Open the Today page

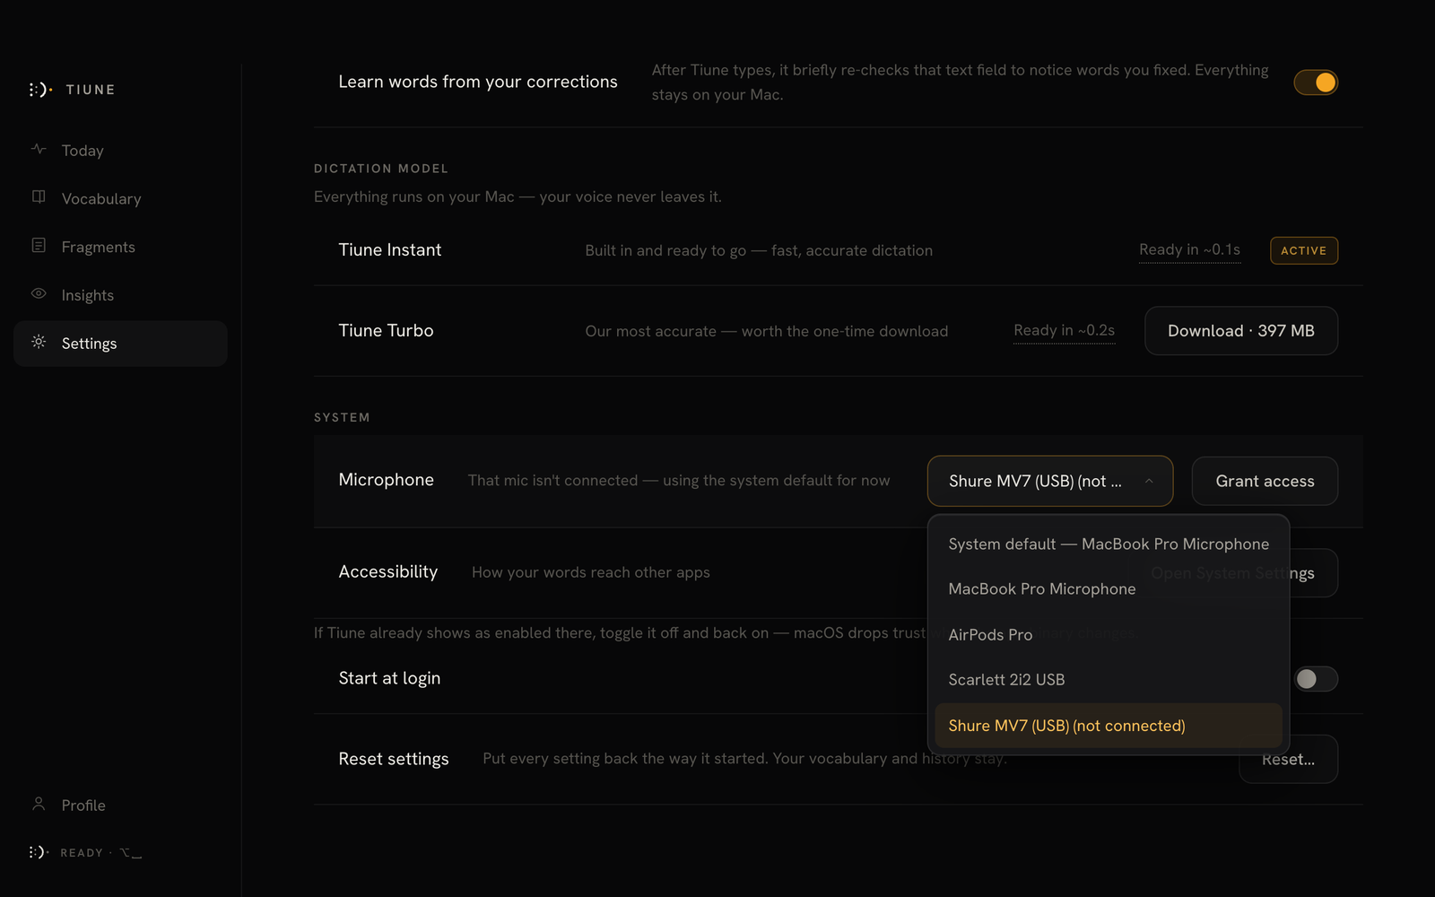pyautogui.click(x=120, y=151)
